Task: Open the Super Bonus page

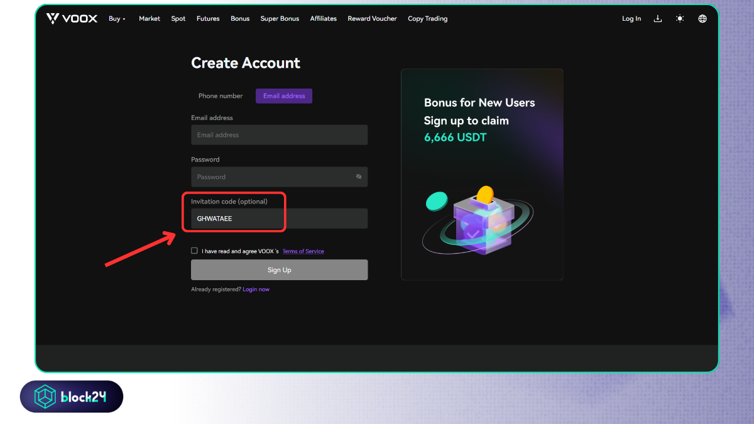Action: tap(280, 18)
